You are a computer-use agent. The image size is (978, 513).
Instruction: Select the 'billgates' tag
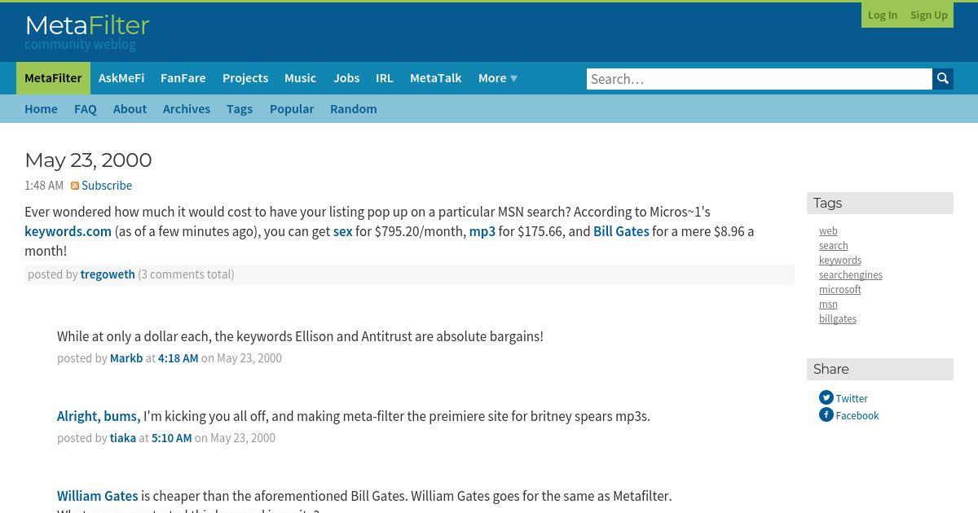(838, 319)
